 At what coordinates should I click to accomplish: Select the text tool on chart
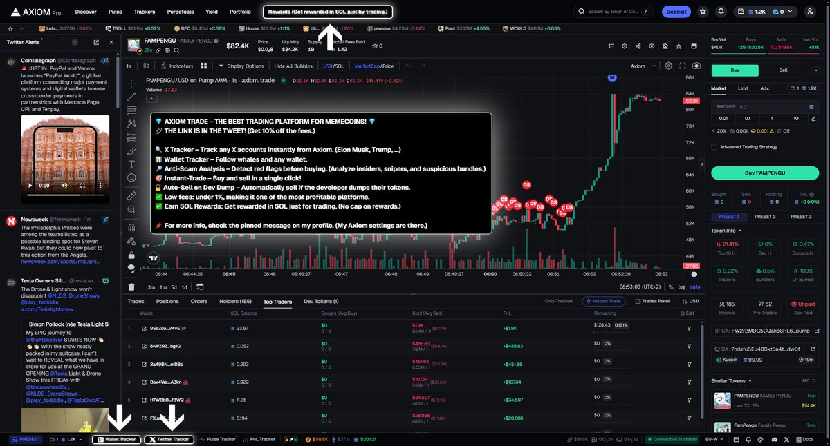click(x=131, y=164)
